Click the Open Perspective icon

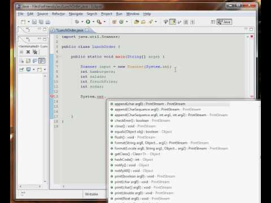click(213, 22)
